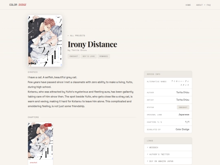Image resolution: width=220 pixels, height=165 pixels.
Task: Click the Author value Torita Chizu
Action: coord(183,92)
